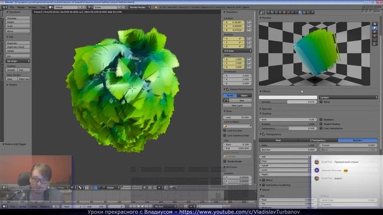Open the editor type selector in the top info header
This screenshot has width=383, height=215.
pyautogui.click(x=4, y=7)
